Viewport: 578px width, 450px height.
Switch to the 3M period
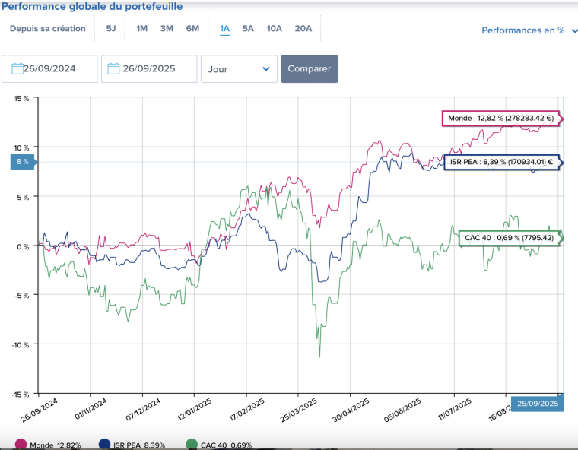coord(167,29)
